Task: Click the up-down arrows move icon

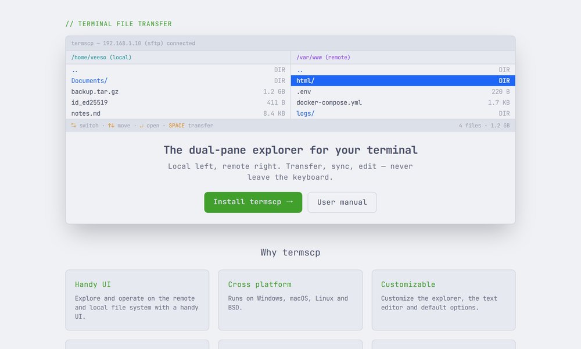Action: pyautogui.click(x=111, y=126)
